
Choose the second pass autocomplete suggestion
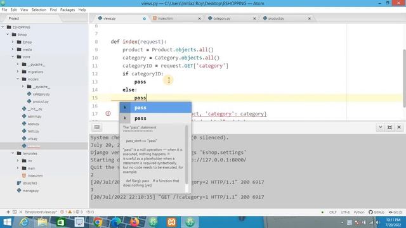click(155, 118)
